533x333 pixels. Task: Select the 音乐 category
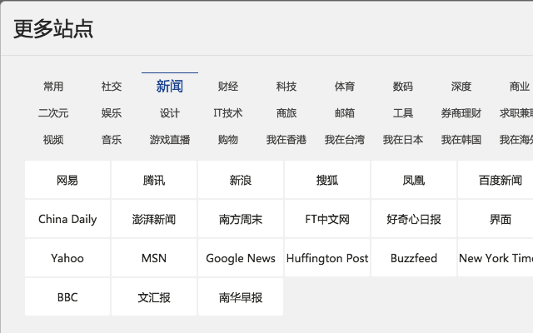(112, 140)
